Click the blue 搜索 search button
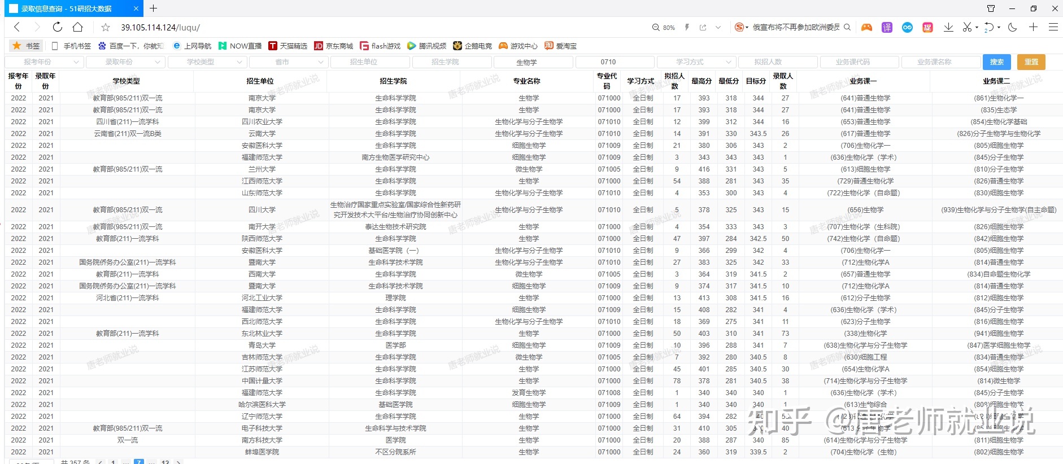The width and height of the screenshot is (1063, 464). [x=997, y=62]
